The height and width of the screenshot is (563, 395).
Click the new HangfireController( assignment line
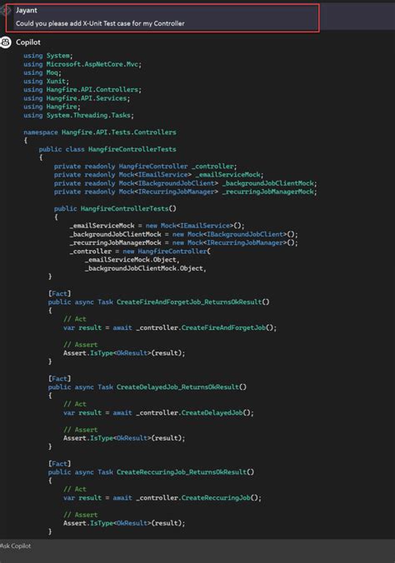pyautogui.click(x=140, y=252)
